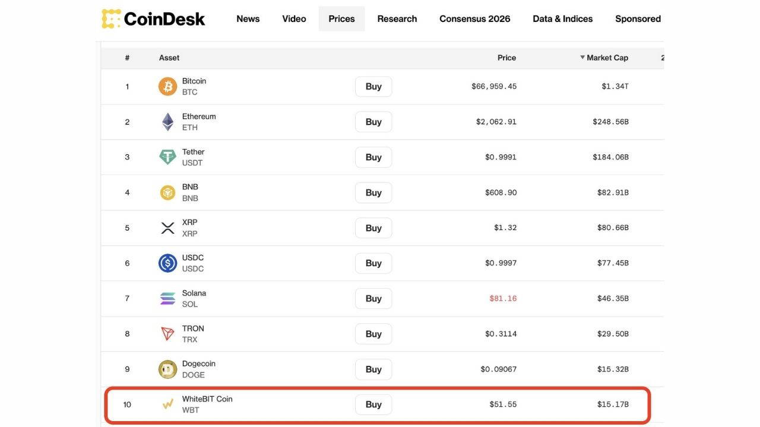Select the USDC dollar coin icon
This screenshot has height=427, width=760.
pyautogui.click(x=167, y=262)
